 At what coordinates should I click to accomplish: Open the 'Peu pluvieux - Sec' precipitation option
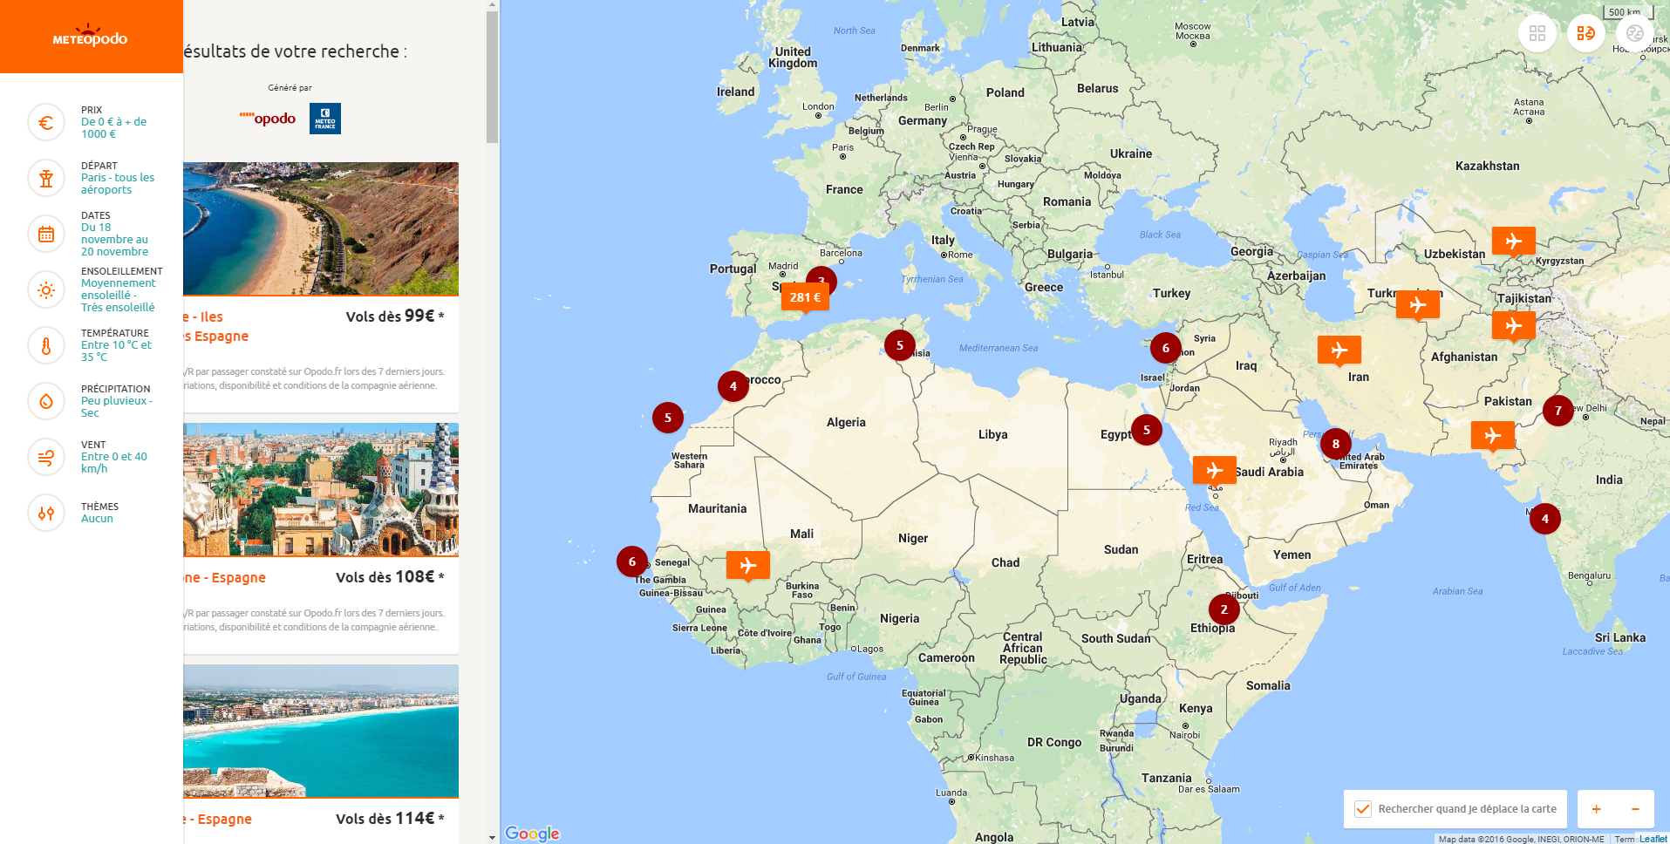pyautogui.click(x=116, y=407)
